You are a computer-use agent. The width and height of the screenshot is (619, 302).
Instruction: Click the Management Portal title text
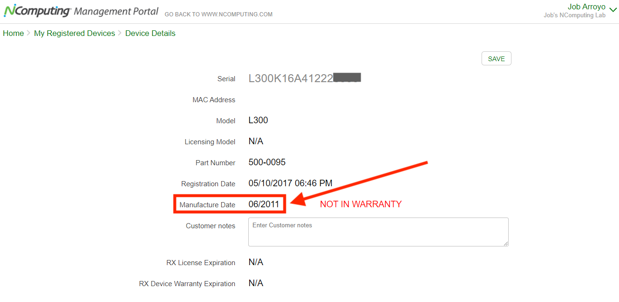pyautogui.click(x=116, y=12)
